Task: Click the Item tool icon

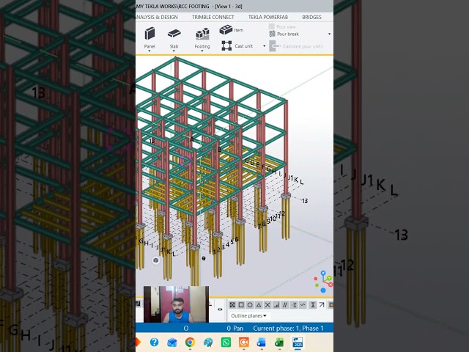Action: pyautogui.click(x=226, y=29)
